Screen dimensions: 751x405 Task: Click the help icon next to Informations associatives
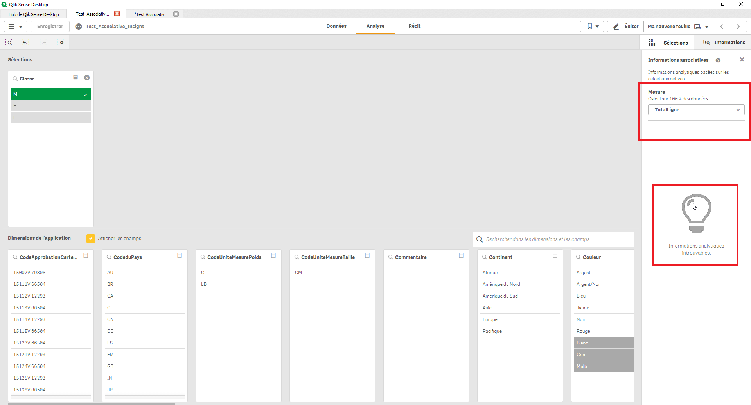tap(718, 60)
